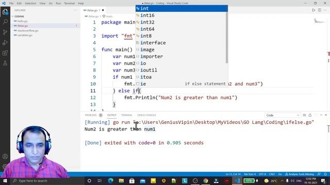Open the Run and Debug view
The image size is (330, 185).
(x=5, y=42)
